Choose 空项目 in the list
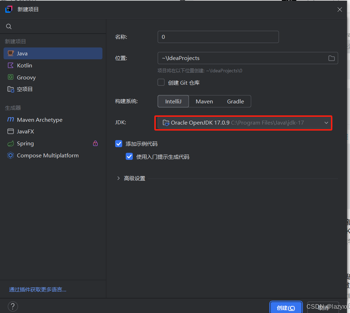The height and width of the screenshot is (313, 350). [53, 89]
